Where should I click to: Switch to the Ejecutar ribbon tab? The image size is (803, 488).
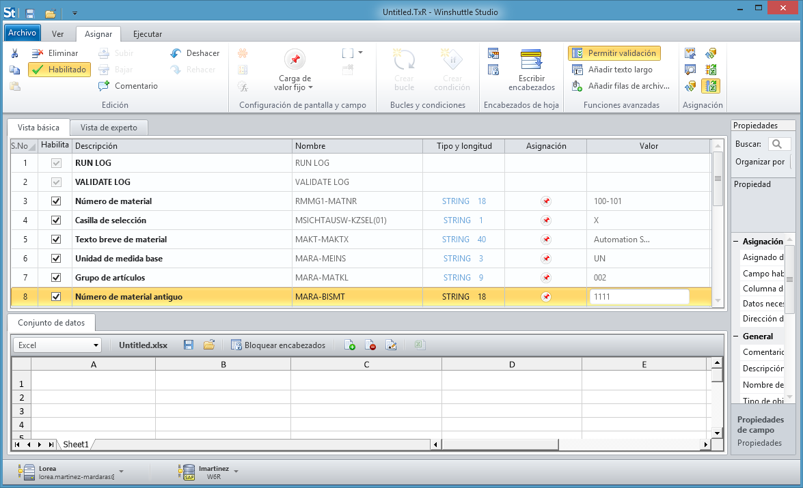click(x=148, y=33)
